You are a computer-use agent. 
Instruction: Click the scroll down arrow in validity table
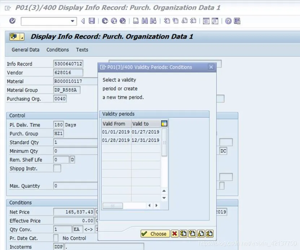(164, 198)
